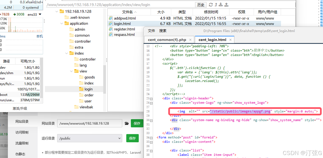The height and width of the screenshot is (158, 323).
Task: Click the addpwd.html file icon
Action: (111, 18)
